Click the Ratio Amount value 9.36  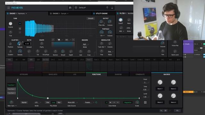tap(27, 44)
